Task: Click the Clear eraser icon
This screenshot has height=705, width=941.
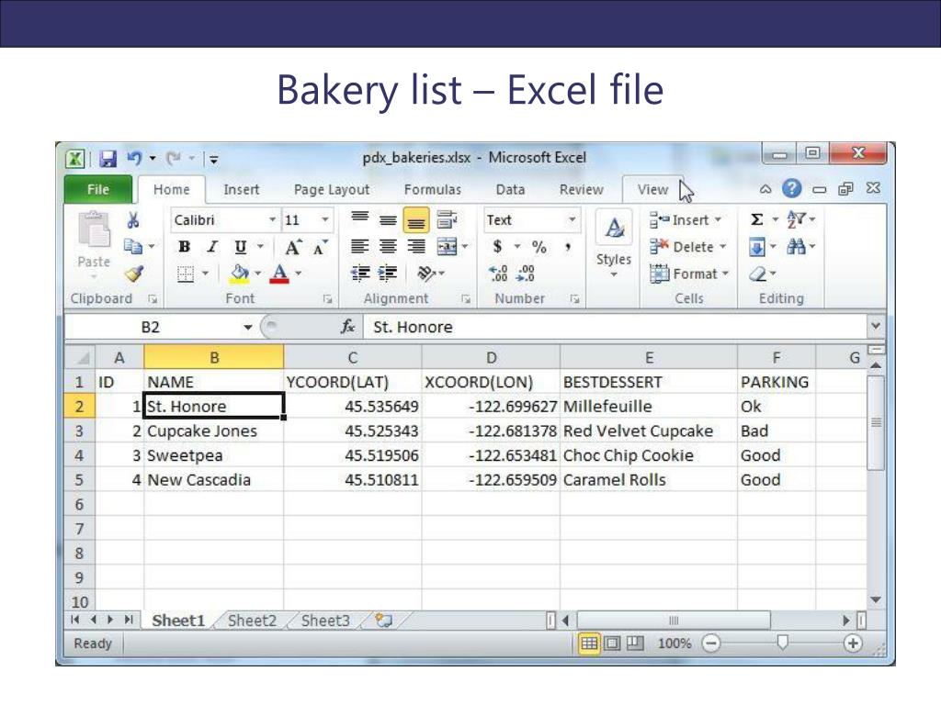Action: pyautogui.click(x=758, y=274)
